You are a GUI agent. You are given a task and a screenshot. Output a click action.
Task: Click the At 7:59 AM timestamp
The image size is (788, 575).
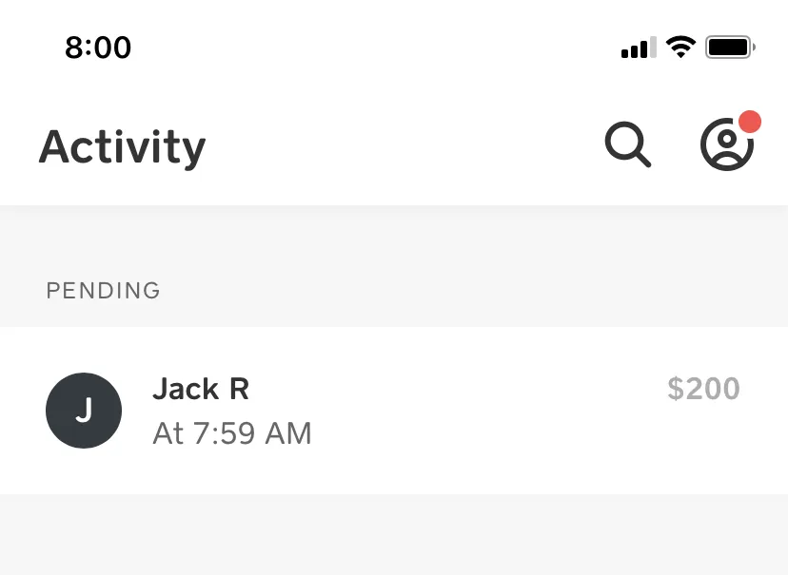tap(232, 433)
